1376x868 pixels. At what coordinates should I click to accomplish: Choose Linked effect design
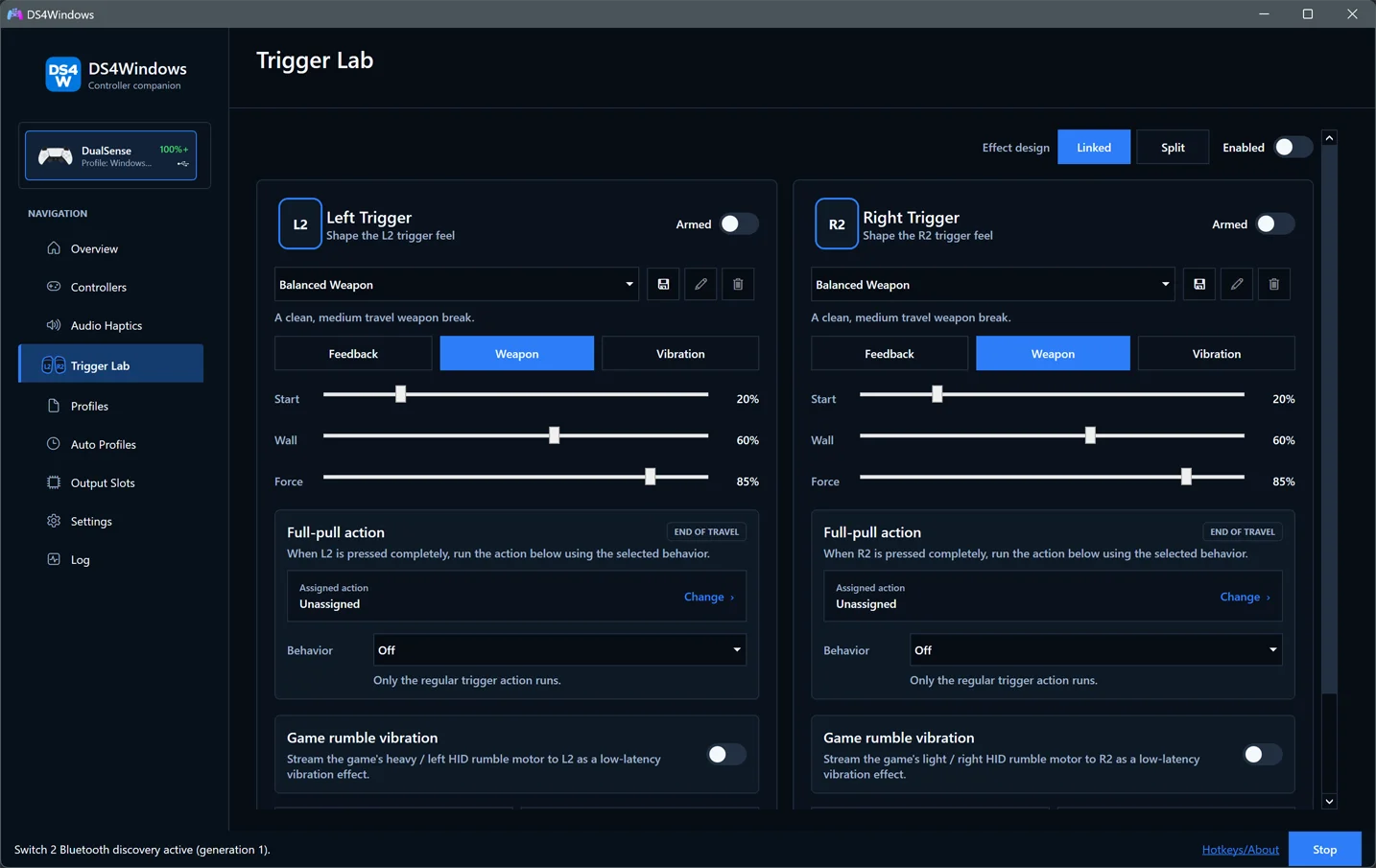click(x=1094, y=147)
